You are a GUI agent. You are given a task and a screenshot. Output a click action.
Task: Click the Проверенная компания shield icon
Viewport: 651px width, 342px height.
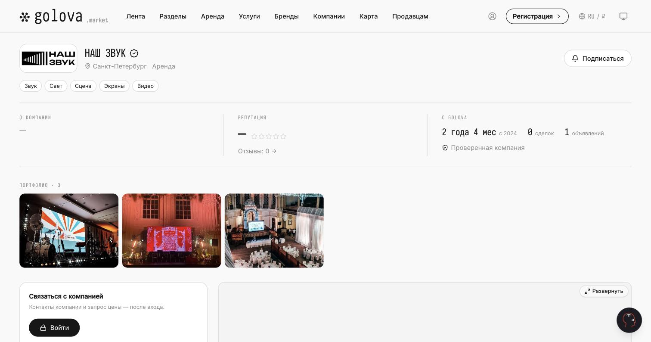pyautogui.click(x=445, y=148)
